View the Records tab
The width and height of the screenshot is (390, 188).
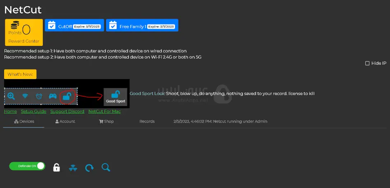[147, 122]
